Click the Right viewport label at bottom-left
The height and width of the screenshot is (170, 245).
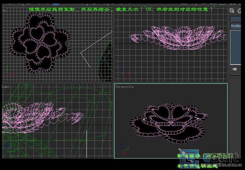click(x=5, y=87)
